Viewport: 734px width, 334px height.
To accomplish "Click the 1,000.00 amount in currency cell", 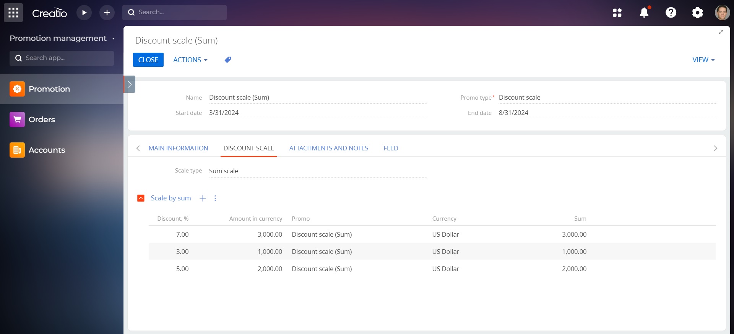I will point(270,252).
